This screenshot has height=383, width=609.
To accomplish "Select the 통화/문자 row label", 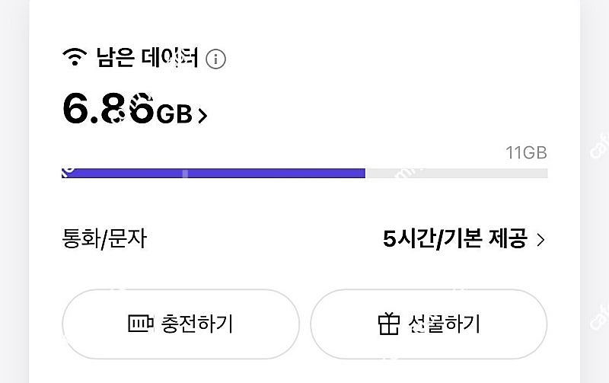I will pyautogui.click(x=104, y=240).
